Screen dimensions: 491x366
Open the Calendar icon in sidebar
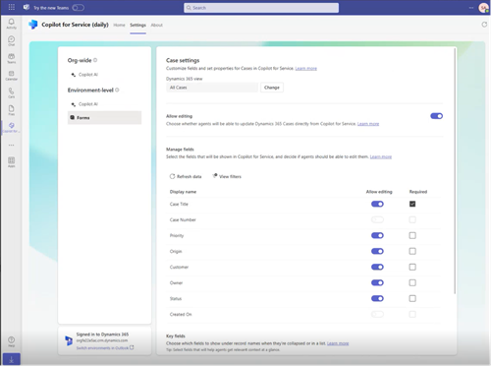[x=12, y=76]
